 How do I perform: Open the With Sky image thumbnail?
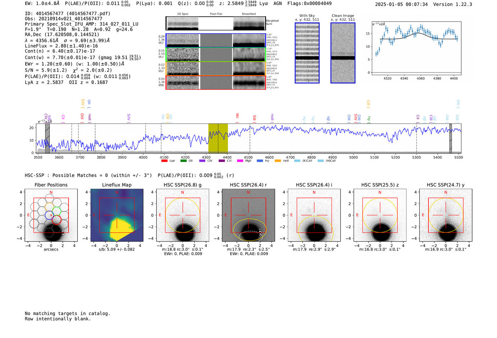(307, 53)
